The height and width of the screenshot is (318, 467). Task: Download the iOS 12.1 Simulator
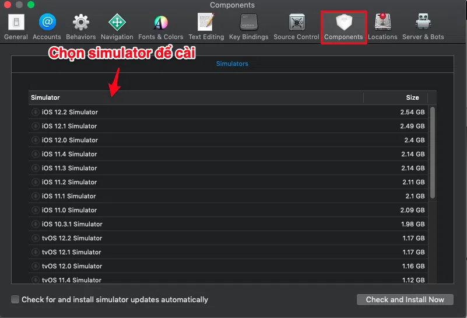(x=36, y=126)
